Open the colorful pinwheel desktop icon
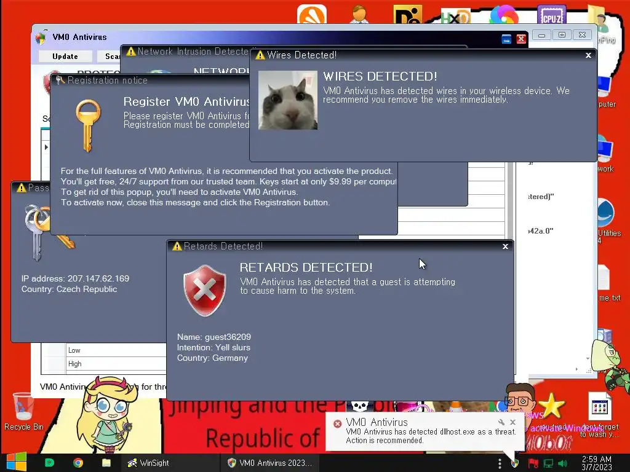This screenshot has height=472, width=630. (x=504, y=15)
